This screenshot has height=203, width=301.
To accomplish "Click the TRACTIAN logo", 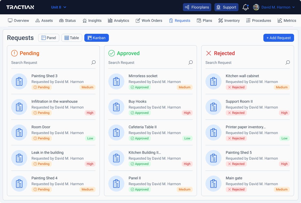I will [20, 7].
